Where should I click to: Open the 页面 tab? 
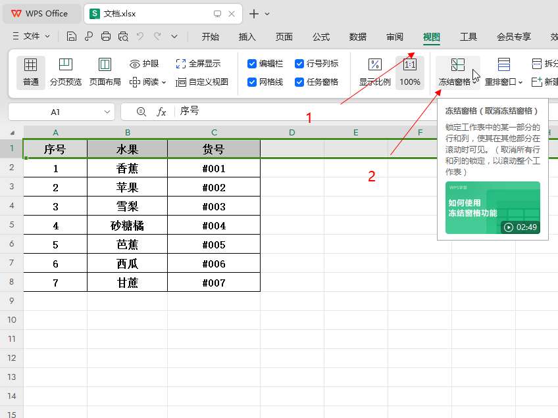pos(284,37)
